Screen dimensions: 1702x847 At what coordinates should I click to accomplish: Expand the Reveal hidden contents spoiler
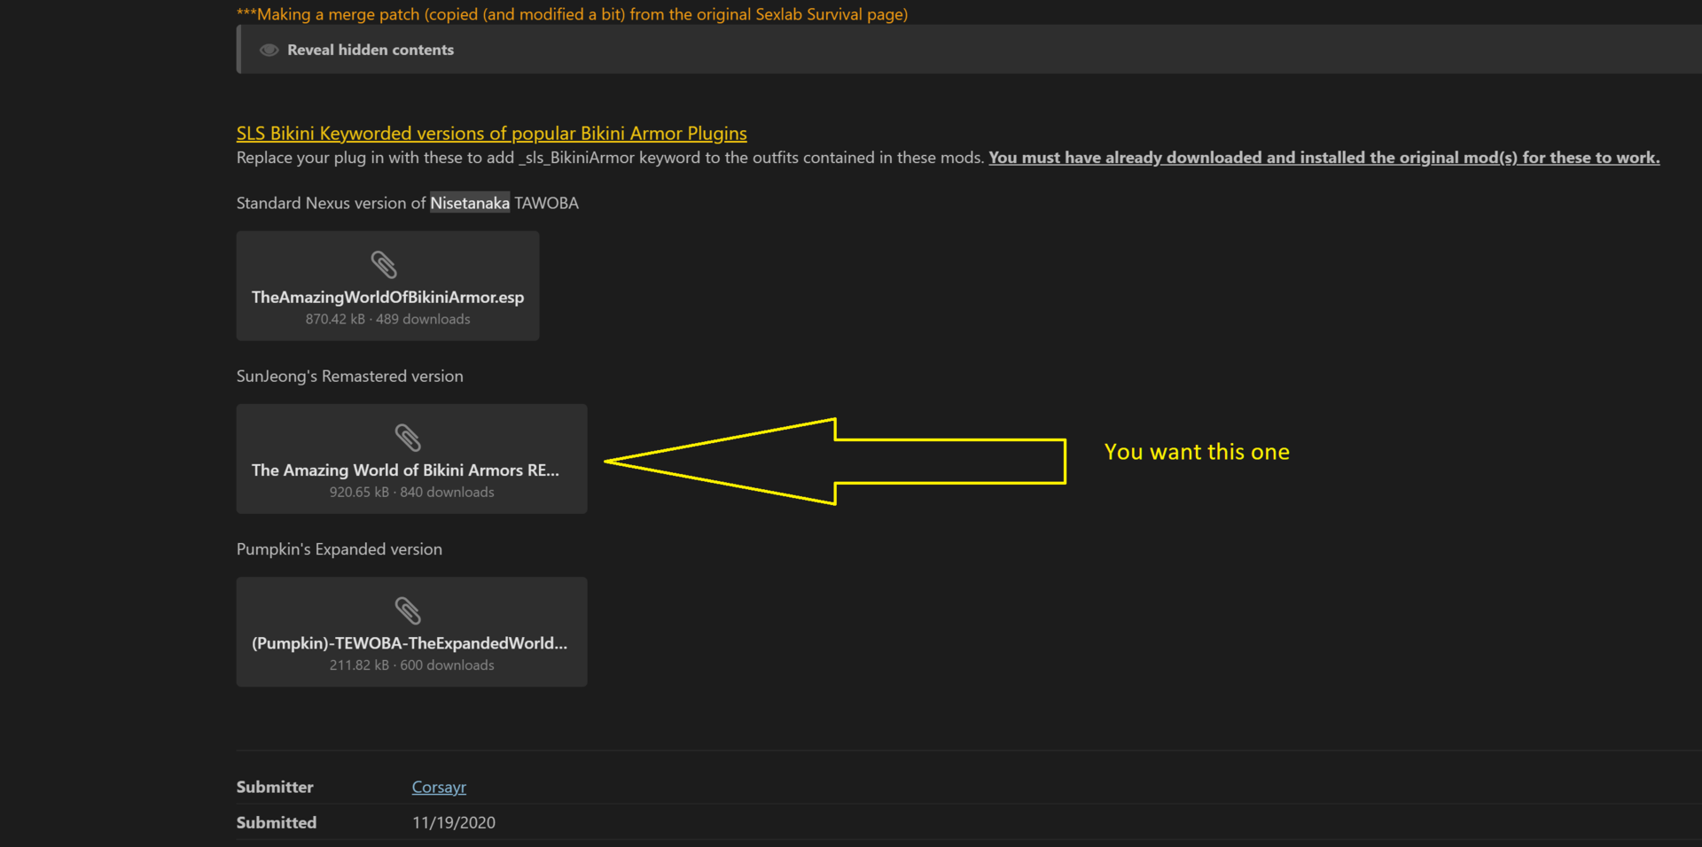970,50
